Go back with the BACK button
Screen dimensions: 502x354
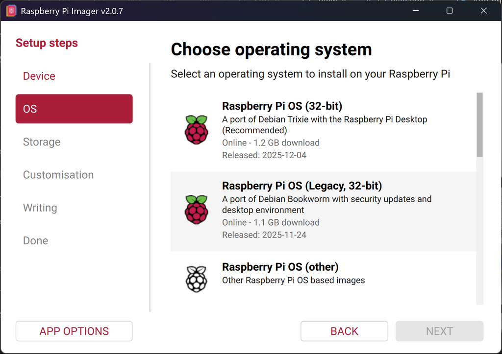point(344,331)
